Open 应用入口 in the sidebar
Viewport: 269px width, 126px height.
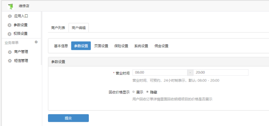[21, 16]
